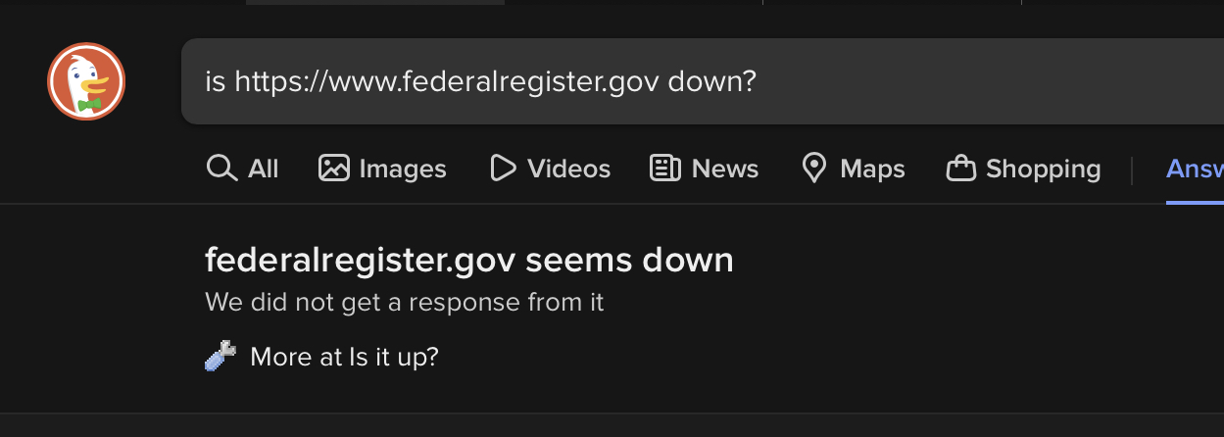Select the partially visible Answers tab
Image resolution: width=1224 pixels, height=437 pixels.
tap(1196, 169)
